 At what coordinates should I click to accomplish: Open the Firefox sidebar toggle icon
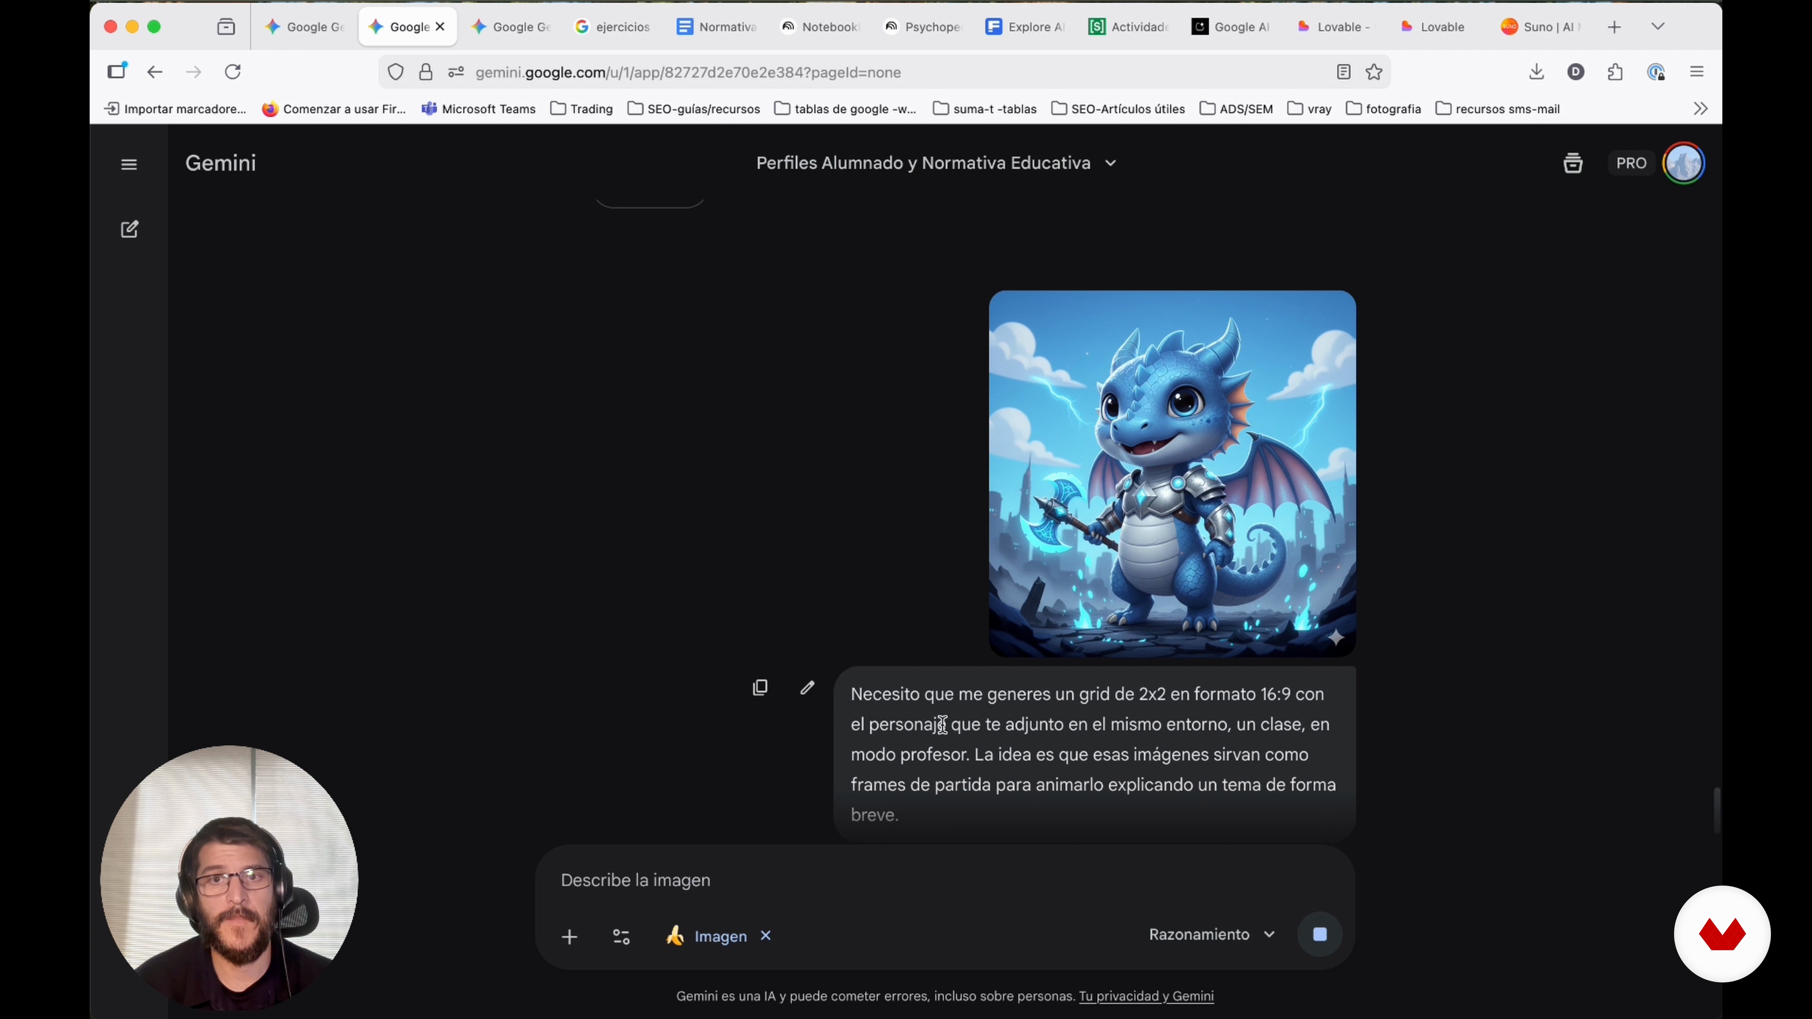click(x=117, y=71)
